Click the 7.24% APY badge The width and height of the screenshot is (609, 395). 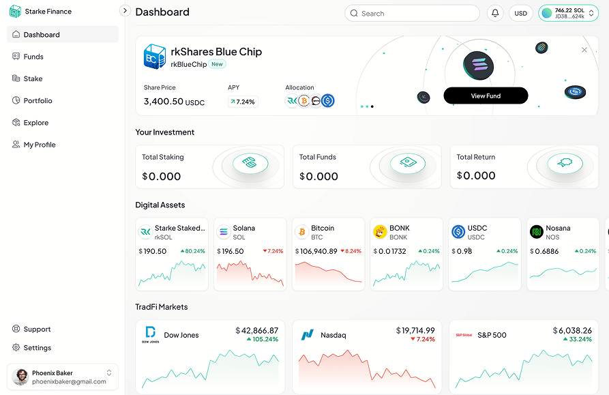tap(243, 102)
